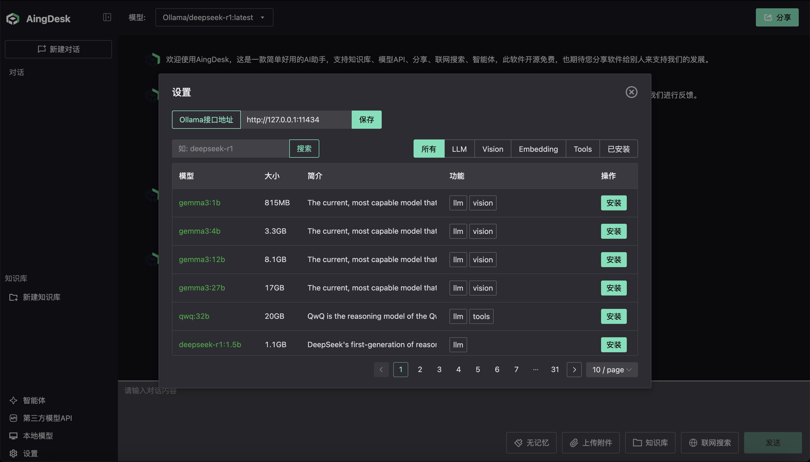Screen dimensions: 810x462
Task: Select the Tools filter tab
Action: point(582,149)
